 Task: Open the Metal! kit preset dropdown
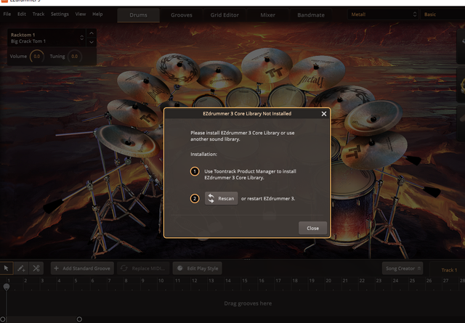(x=383, y=15)
